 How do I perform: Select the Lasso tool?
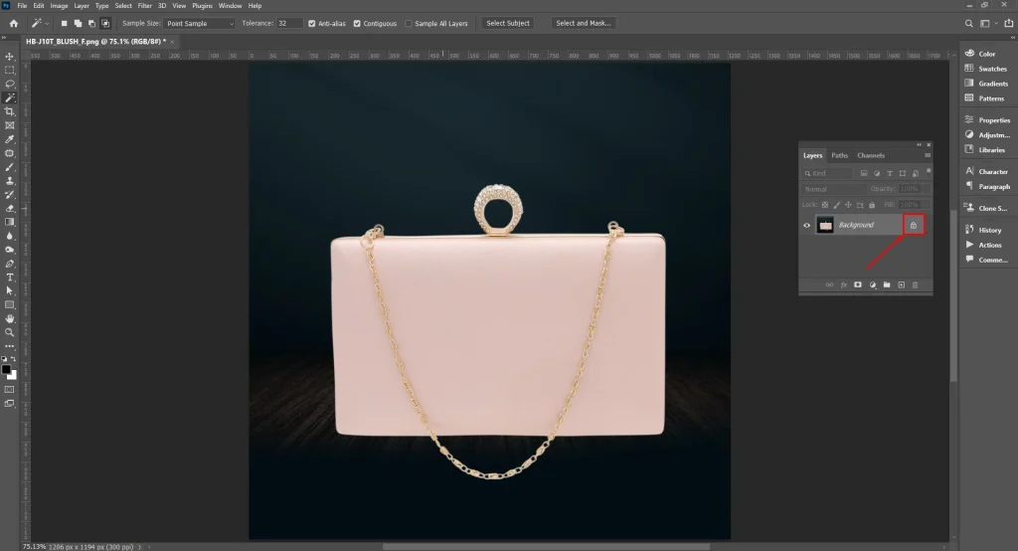tap(10, 84)
